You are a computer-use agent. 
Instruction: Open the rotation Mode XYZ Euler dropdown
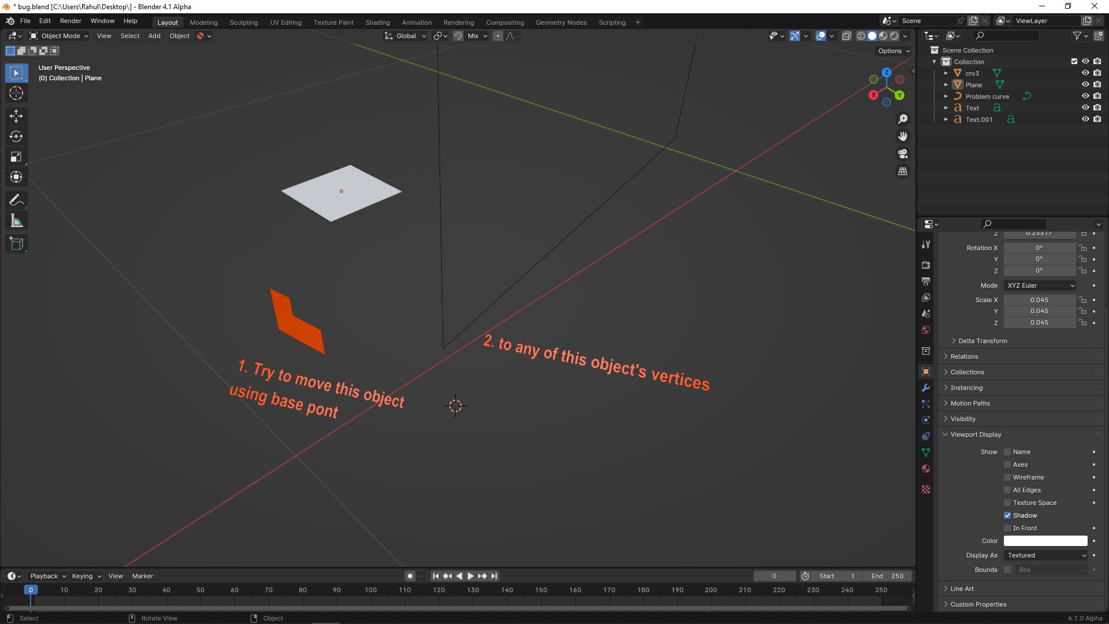(x=1040, y=285)
